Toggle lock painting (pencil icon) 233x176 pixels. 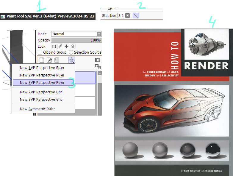click(x=60, y=47)
